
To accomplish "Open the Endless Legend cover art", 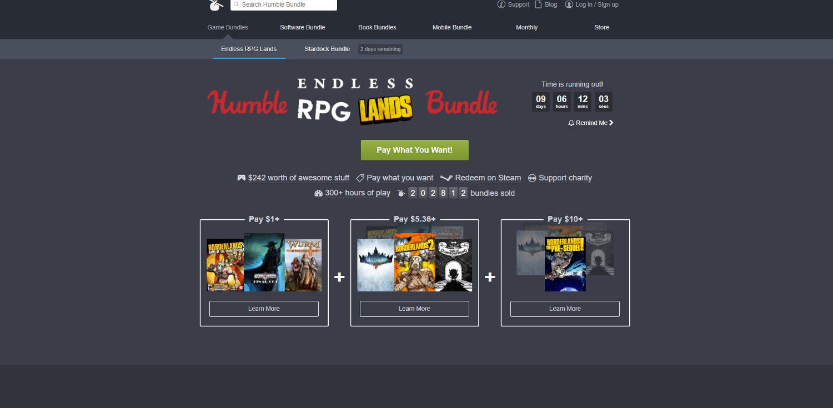I will (376, 265).
